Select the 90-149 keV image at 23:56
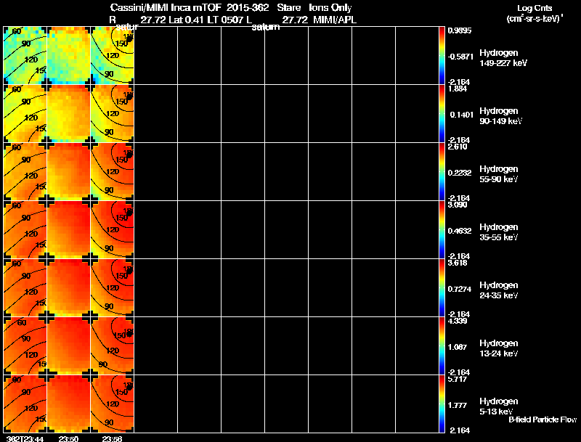 pyautogui.click(x=113, y=114)
